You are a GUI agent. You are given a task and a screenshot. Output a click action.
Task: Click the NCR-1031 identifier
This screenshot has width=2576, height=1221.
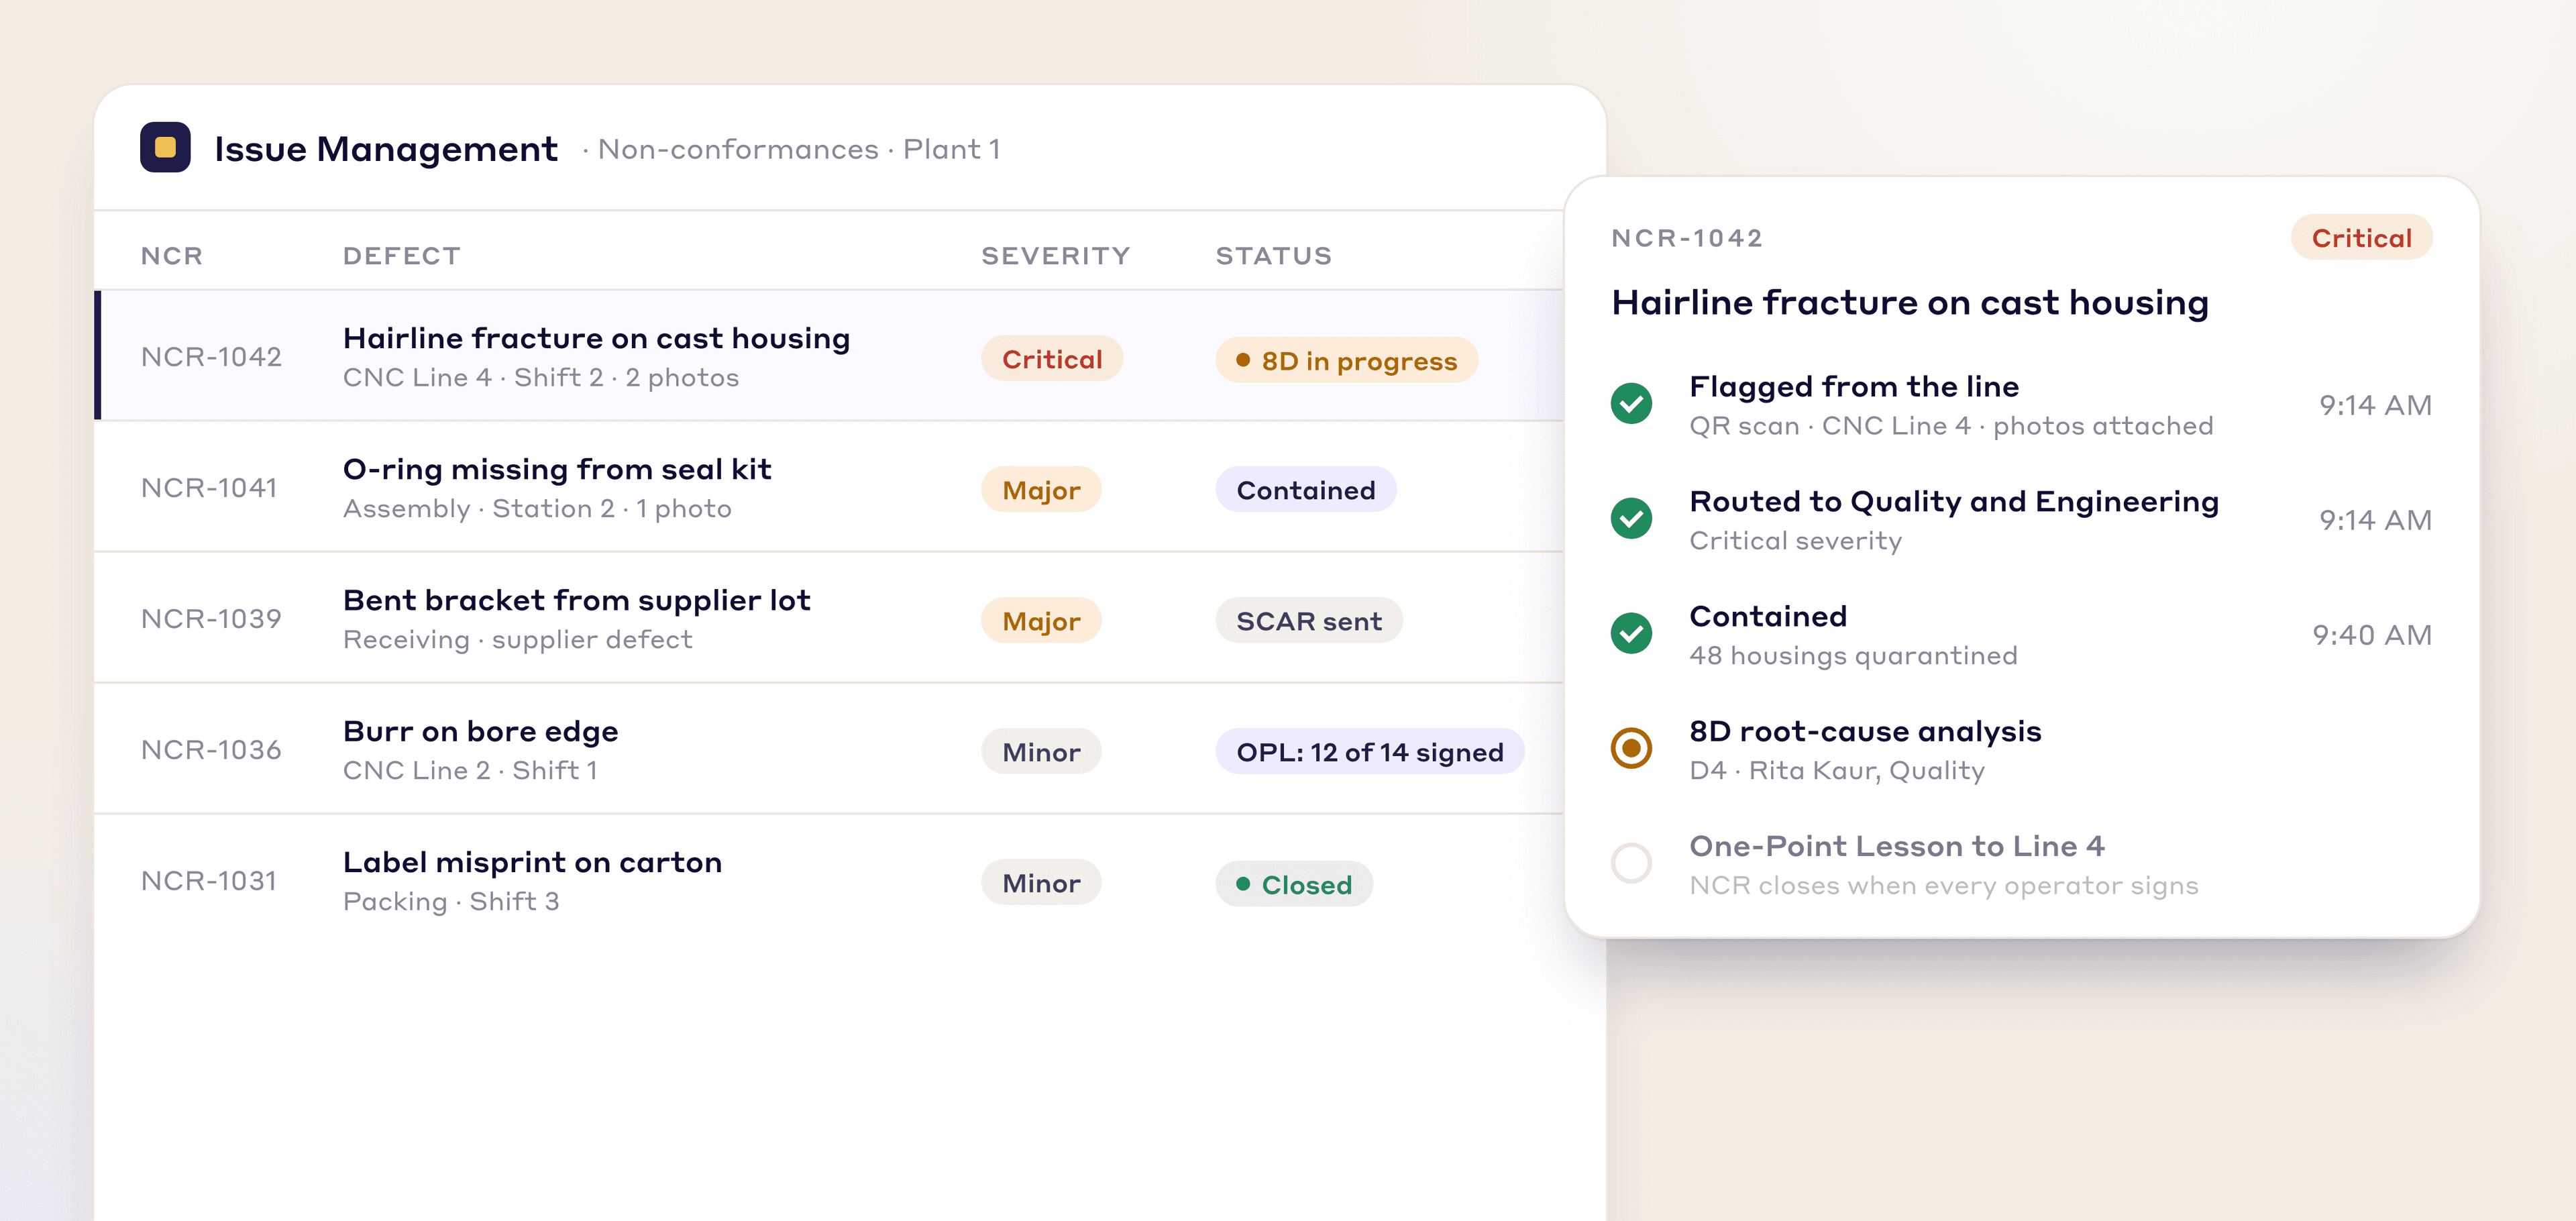click(x=209, y=881)
